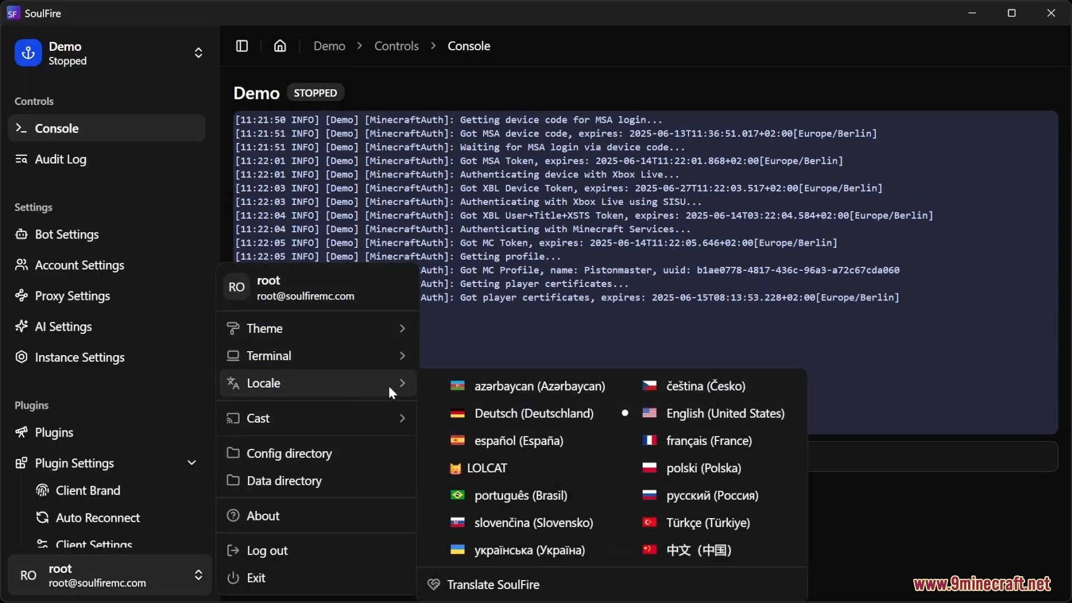Click the Auto Reconnect refresh icon

tap(42, 518)
